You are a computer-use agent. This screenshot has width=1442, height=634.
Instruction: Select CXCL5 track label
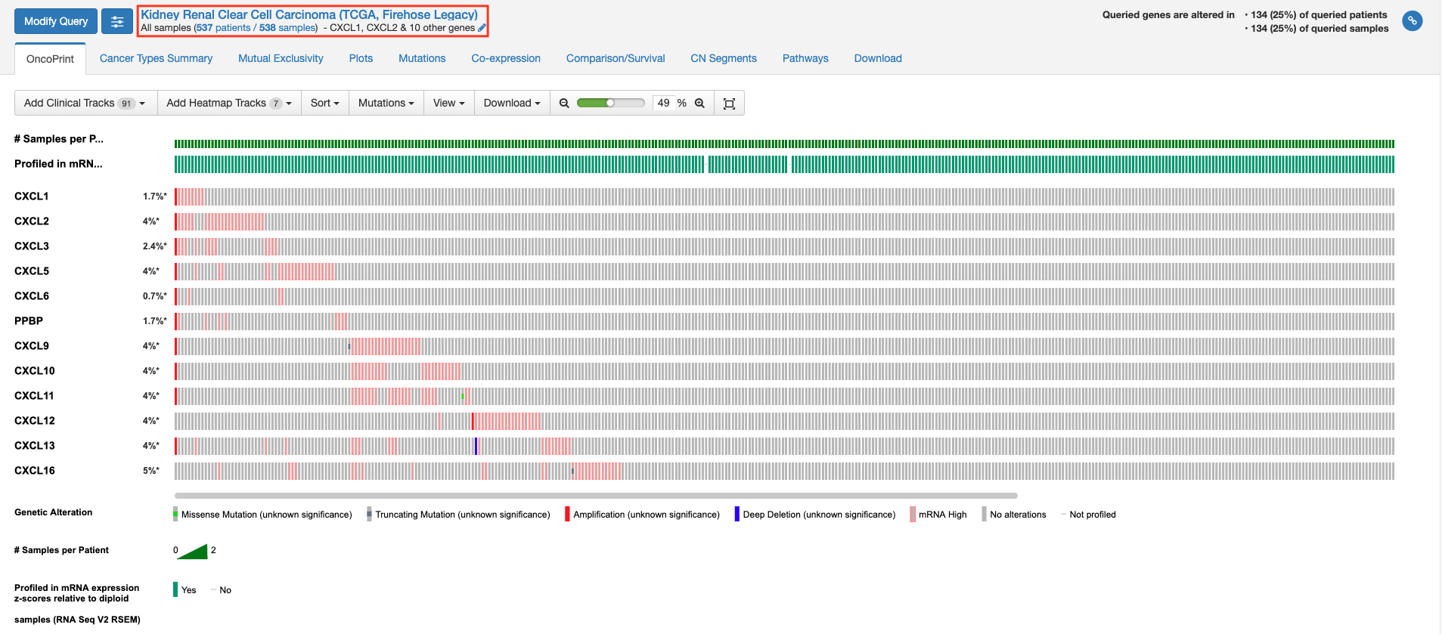point(32,271)
